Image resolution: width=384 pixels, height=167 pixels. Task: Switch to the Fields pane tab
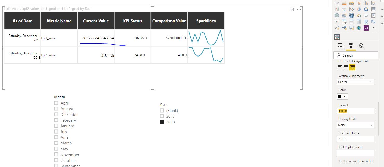tap(341, 46)
